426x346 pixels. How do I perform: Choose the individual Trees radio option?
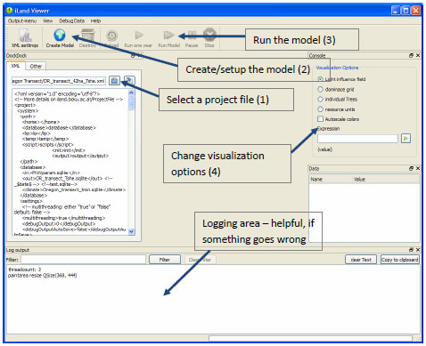click(x=320, y=100)
